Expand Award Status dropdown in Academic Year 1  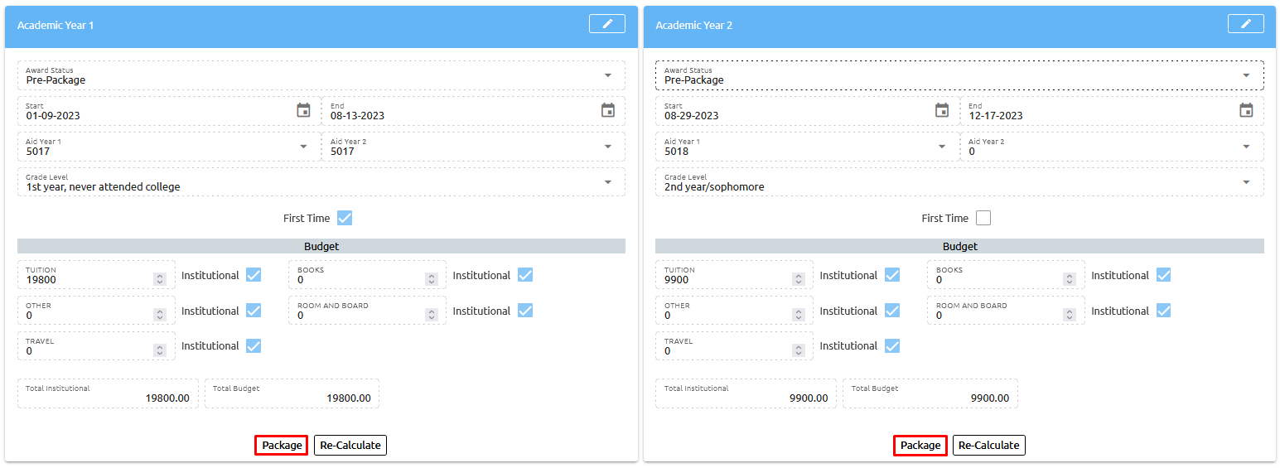pyautogui.click(x=608, y=75)
